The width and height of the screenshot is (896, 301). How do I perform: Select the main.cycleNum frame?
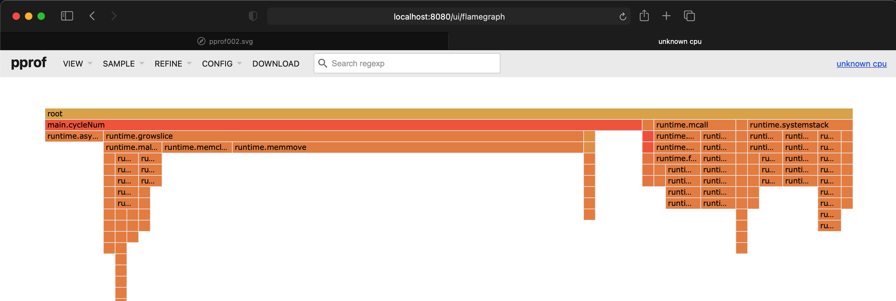pyautogui.click(x=343, y=125)
